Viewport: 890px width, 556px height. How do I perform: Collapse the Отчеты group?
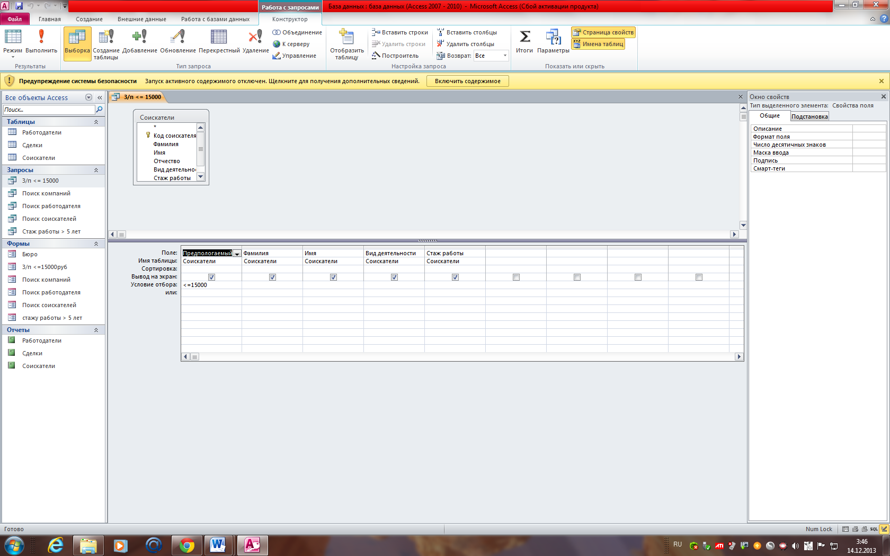(x=96, y=330)
